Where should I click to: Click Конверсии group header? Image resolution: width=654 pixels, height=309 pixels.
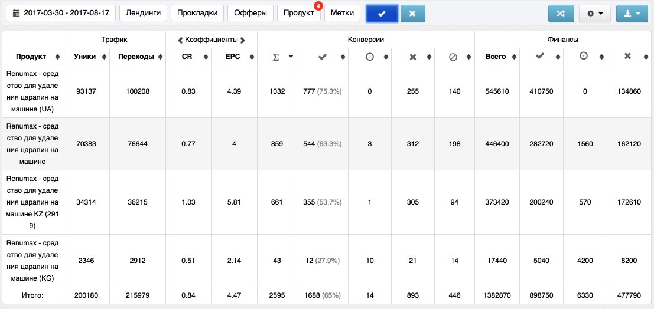tap(366, 40)
